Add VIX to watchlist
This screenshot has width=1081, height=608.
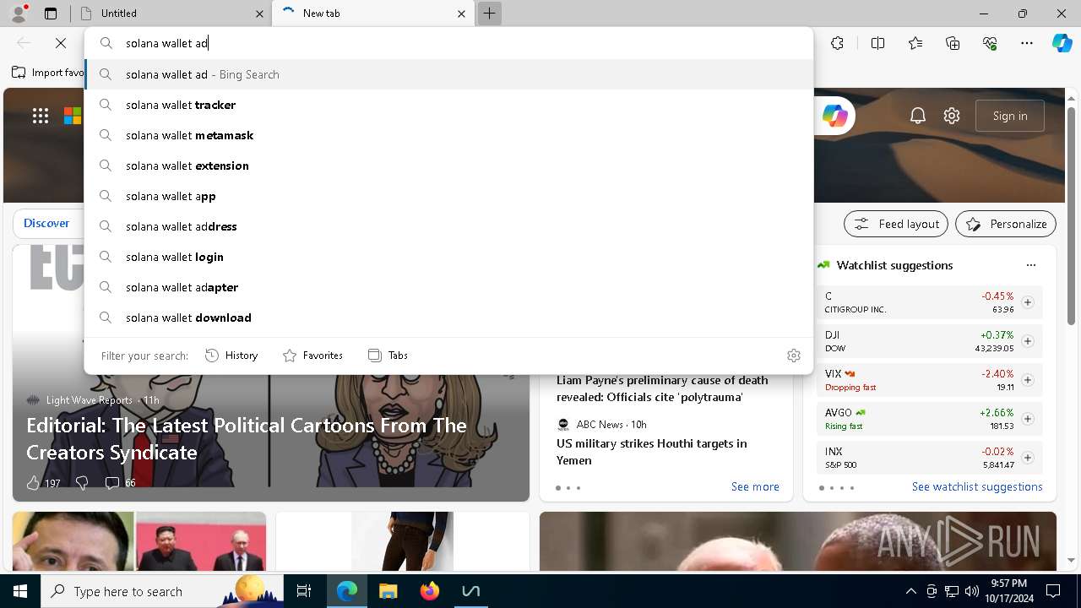[x=1027, y=380]
